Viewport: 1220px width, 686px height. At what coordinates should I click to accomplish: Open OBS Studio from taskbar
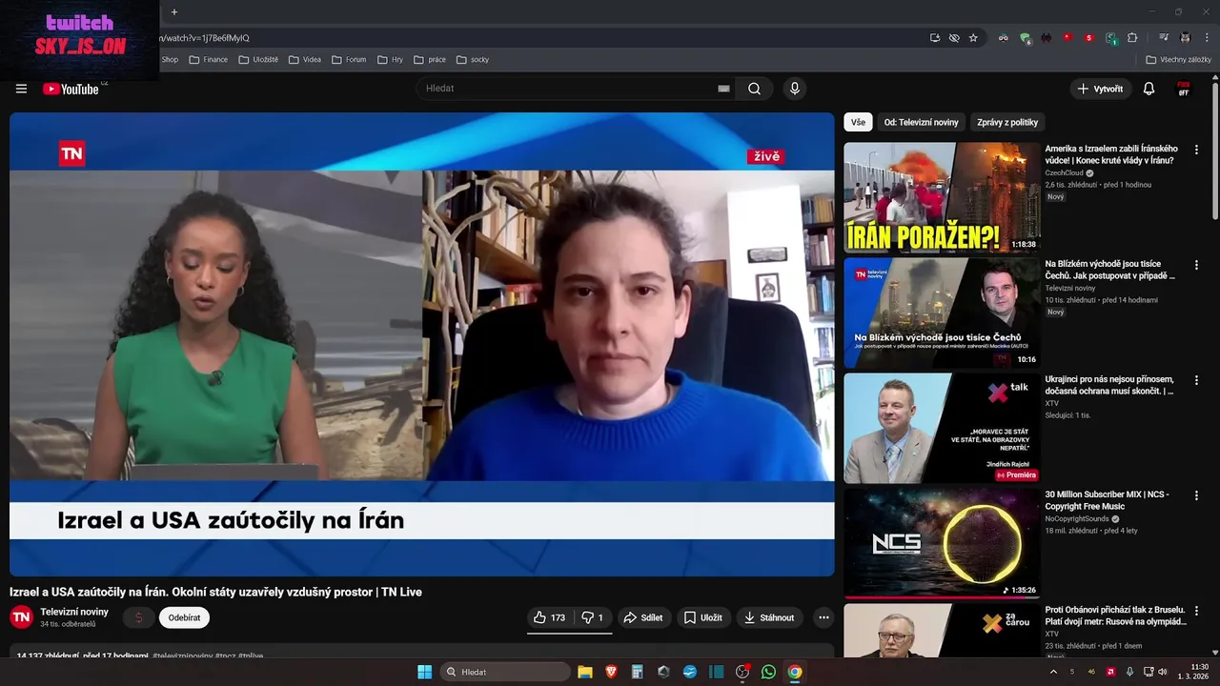point(742,672)
